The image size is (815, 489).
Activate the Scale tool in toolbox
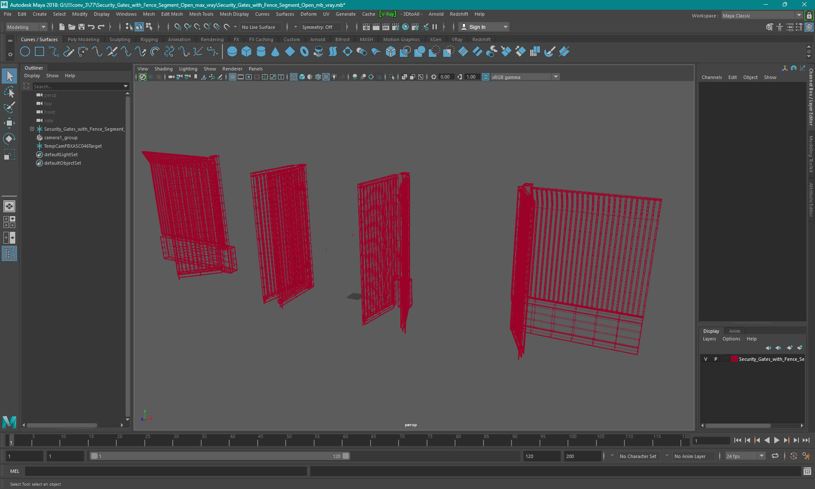[x=9, y=155]
